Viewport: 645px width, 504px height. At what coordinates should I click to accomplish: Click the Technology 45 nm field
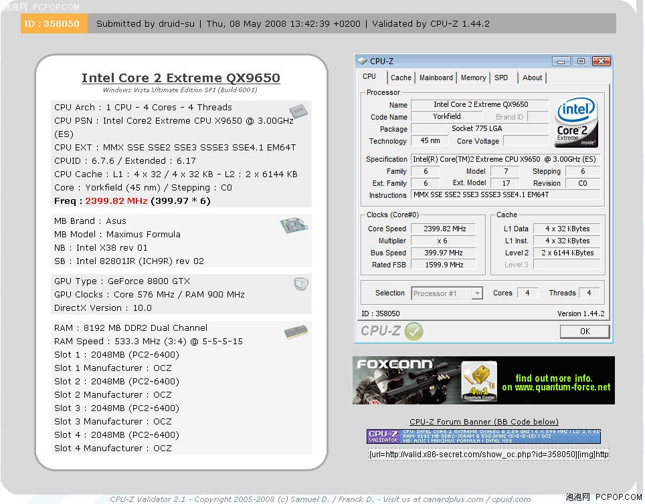click(430, 140)
